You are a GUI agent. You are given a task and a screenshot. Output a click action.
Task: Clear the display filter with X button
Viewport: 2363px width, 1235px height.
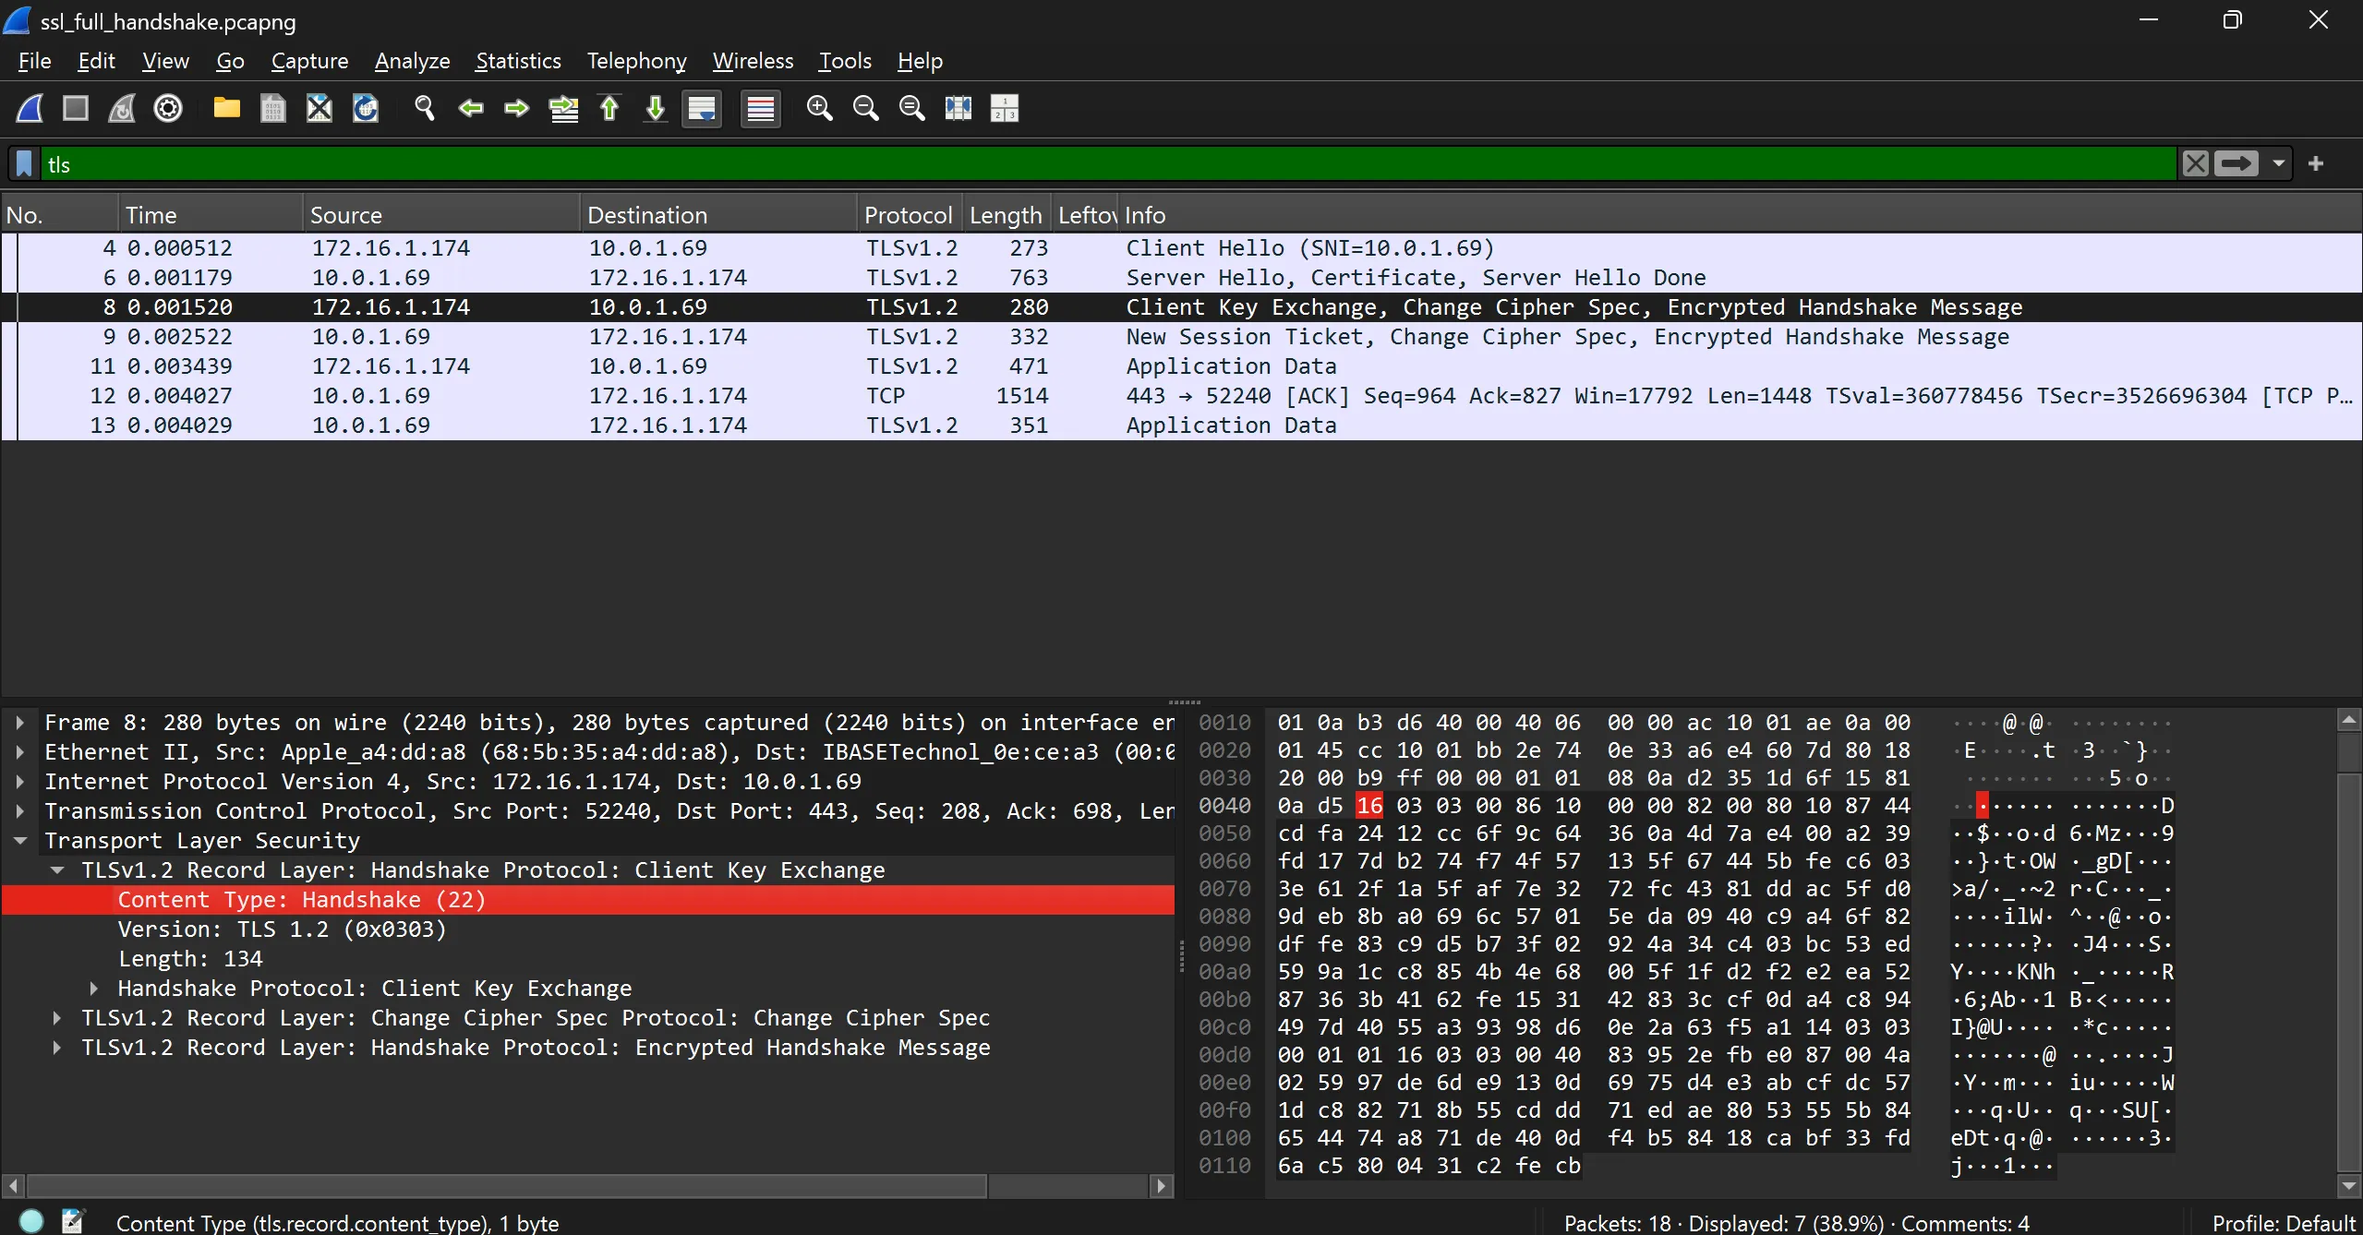coord(2196,164)
